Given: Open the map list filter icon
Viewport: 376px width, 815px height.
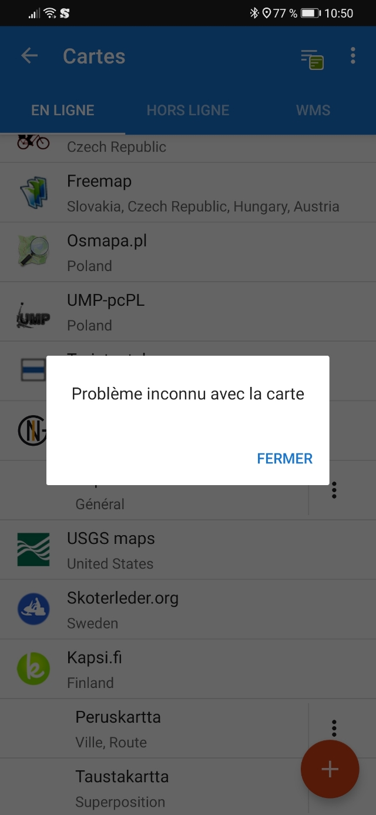Looking at the screenshot, I should tap(313, 59).
